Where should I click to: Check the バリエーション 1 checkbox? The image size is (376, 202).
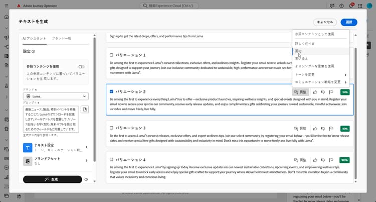click(111, 55)
